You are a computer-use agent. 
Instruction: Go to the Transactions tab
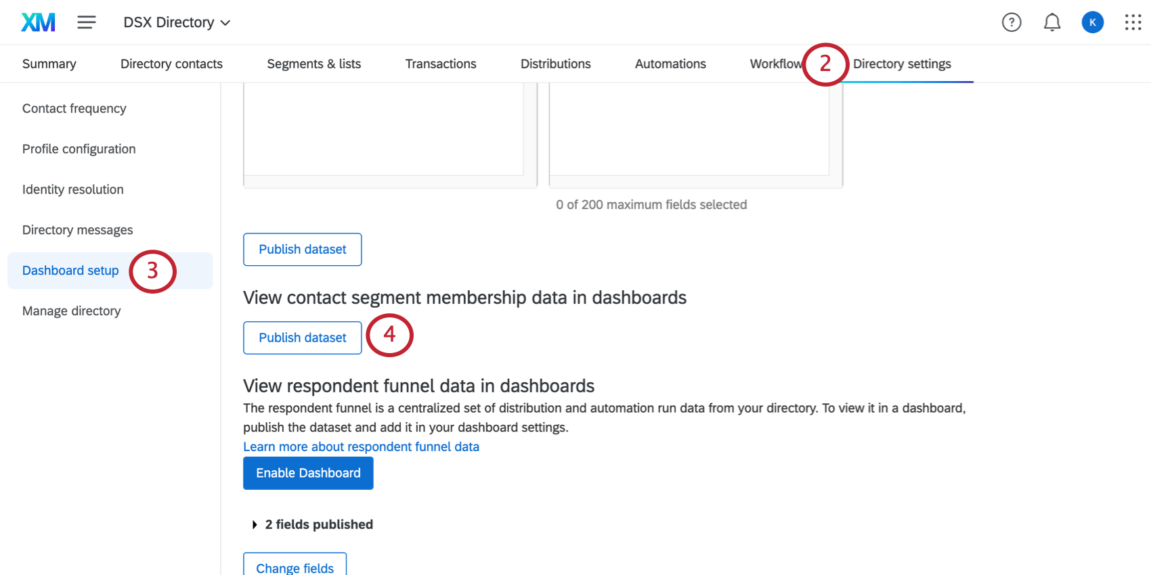point(440,63)
